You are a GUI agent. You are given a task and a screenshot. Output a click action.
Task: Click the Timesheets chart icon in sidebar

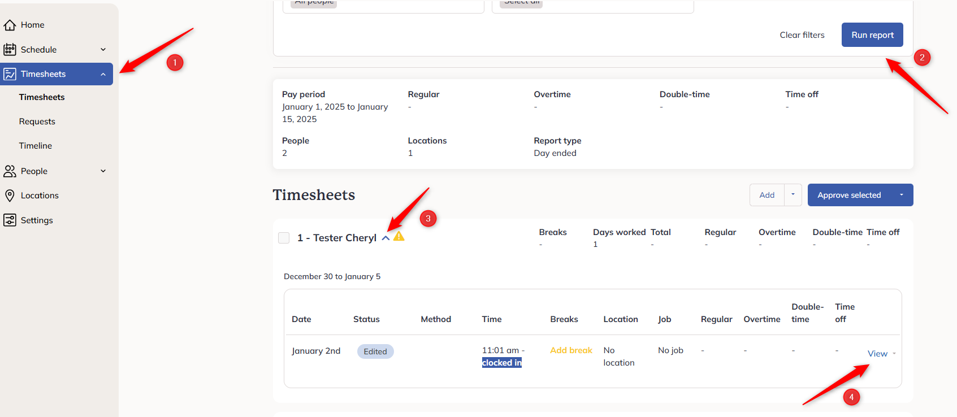(10, 74)
